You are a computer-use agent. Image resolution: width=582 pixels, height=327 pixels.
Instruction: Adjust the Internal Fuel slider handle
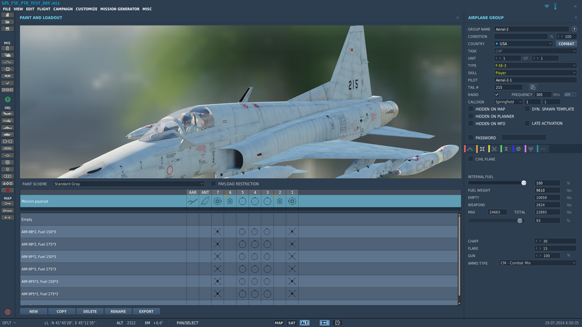pos(523,183)
